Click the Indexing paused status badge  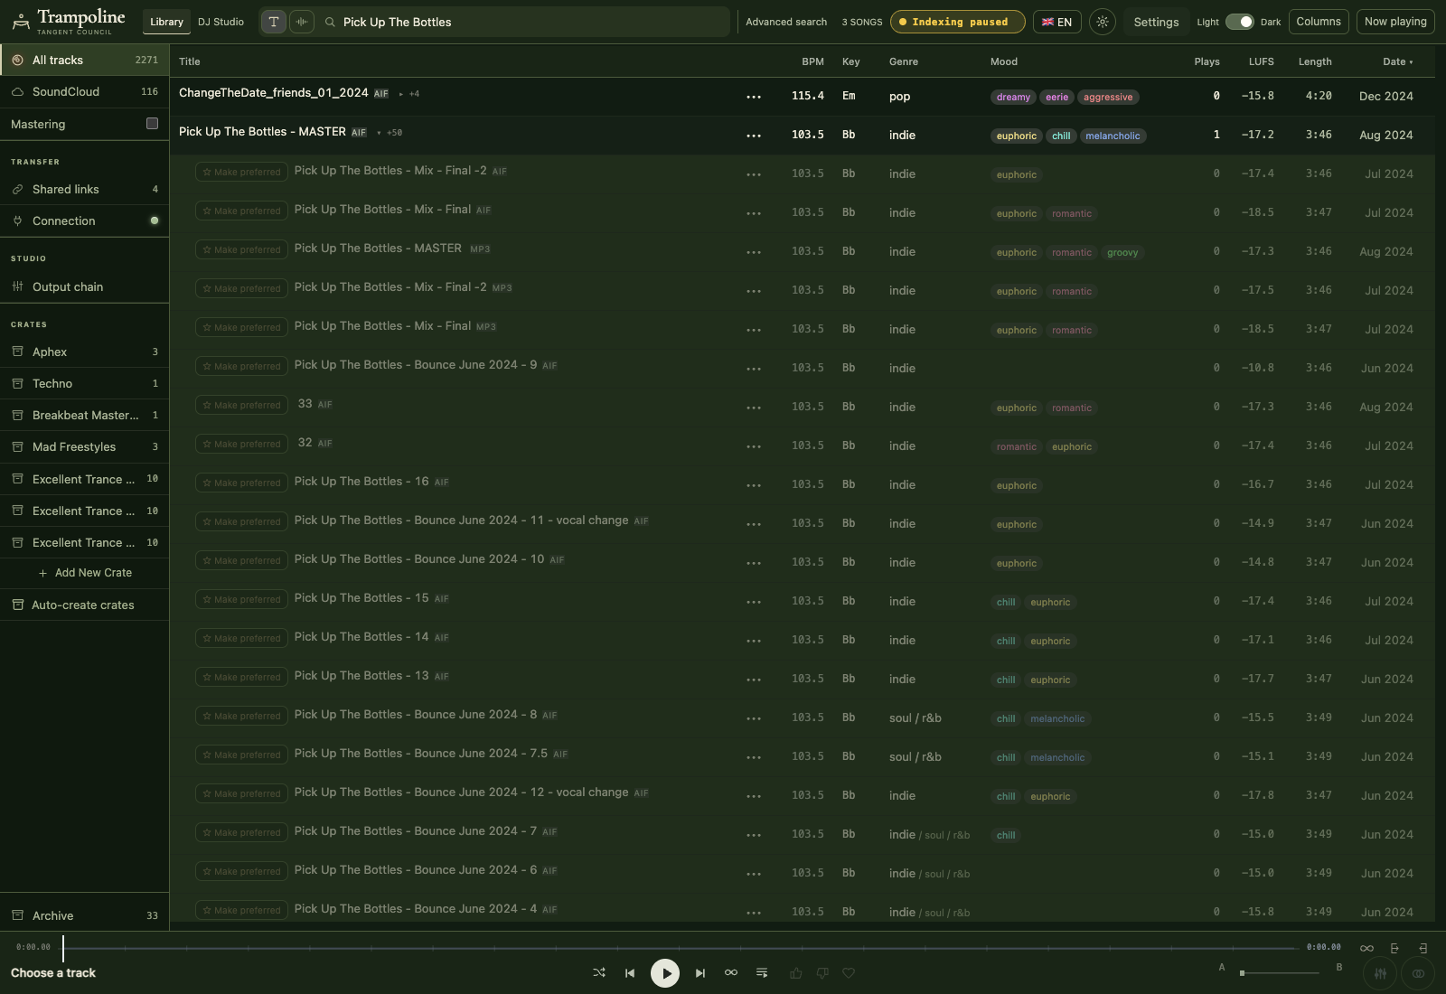tap(958, 22)
